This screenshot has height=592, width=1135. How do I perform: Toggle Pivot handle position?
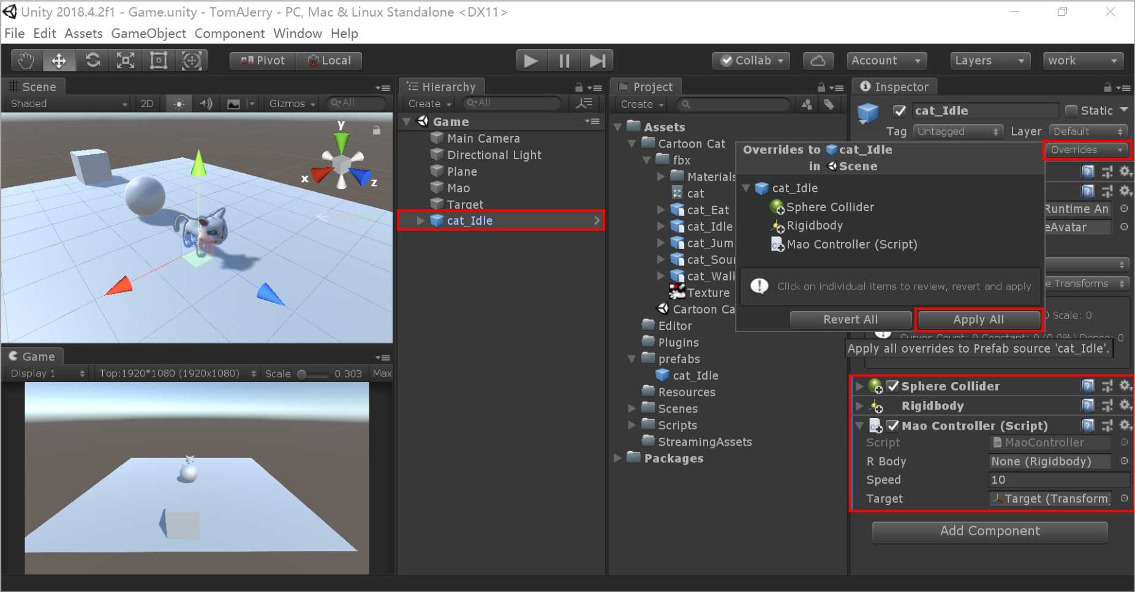click(x=263, y=61)
